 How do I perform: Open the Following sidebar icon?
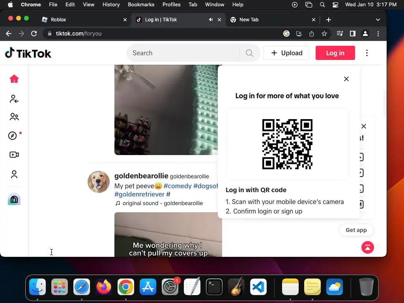(x=14, y=99)
